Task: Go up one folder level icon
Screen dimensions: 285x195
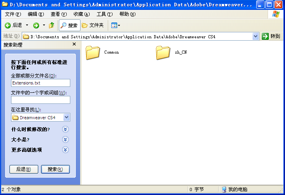Action: [51, 25]
